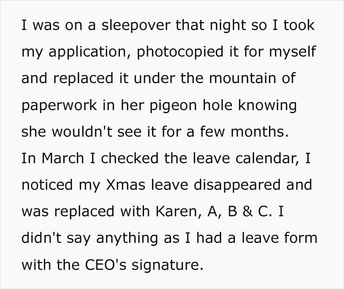Screen dimensions: 344x289
Task: Select the word "photocopied"
Action: tap(180, 53)
